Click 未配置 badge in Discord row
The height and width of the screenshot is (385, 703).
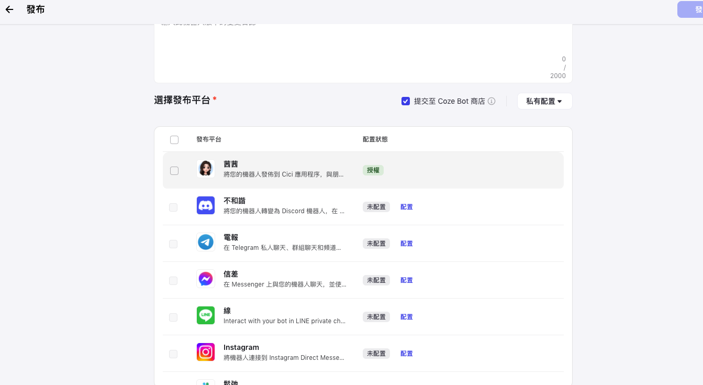[x=376, y=207]
